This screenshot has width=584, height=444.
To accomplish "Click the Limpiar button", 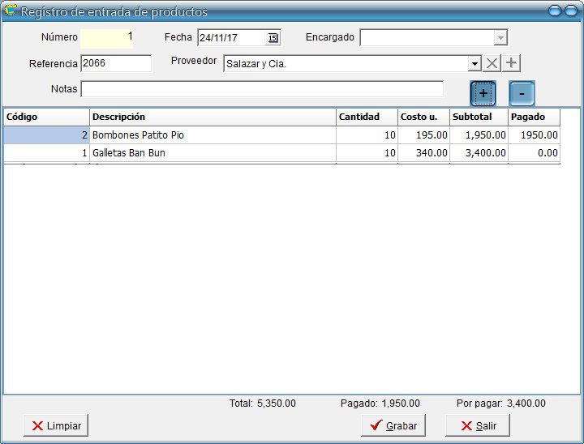I will 56,425.
